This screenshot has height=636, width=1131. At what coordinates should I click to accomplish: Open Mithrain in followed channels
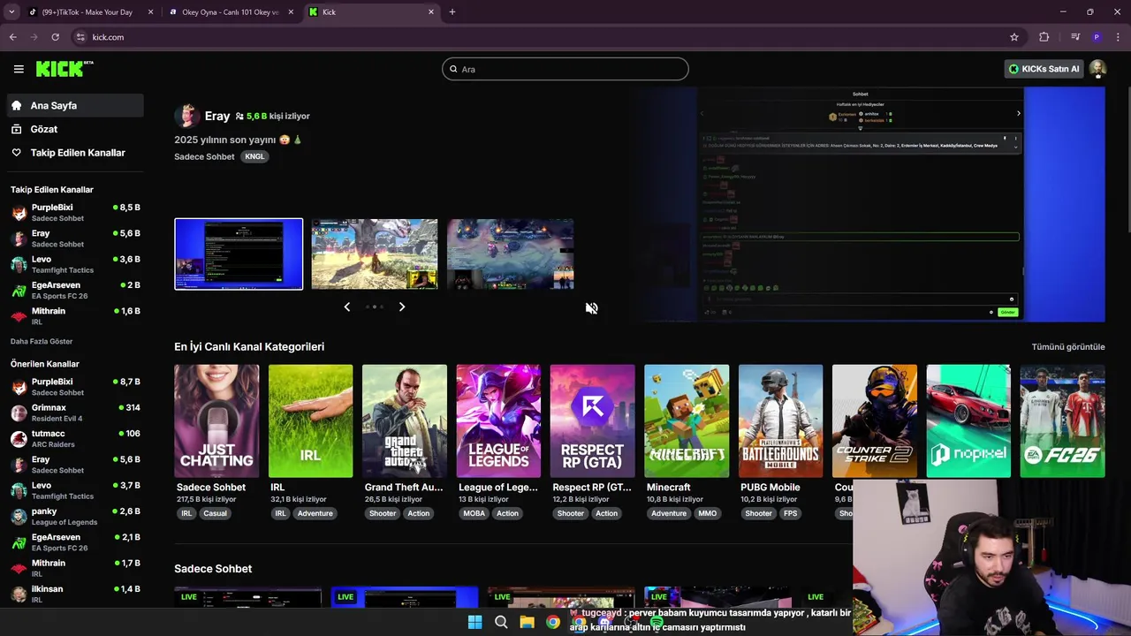75,316
